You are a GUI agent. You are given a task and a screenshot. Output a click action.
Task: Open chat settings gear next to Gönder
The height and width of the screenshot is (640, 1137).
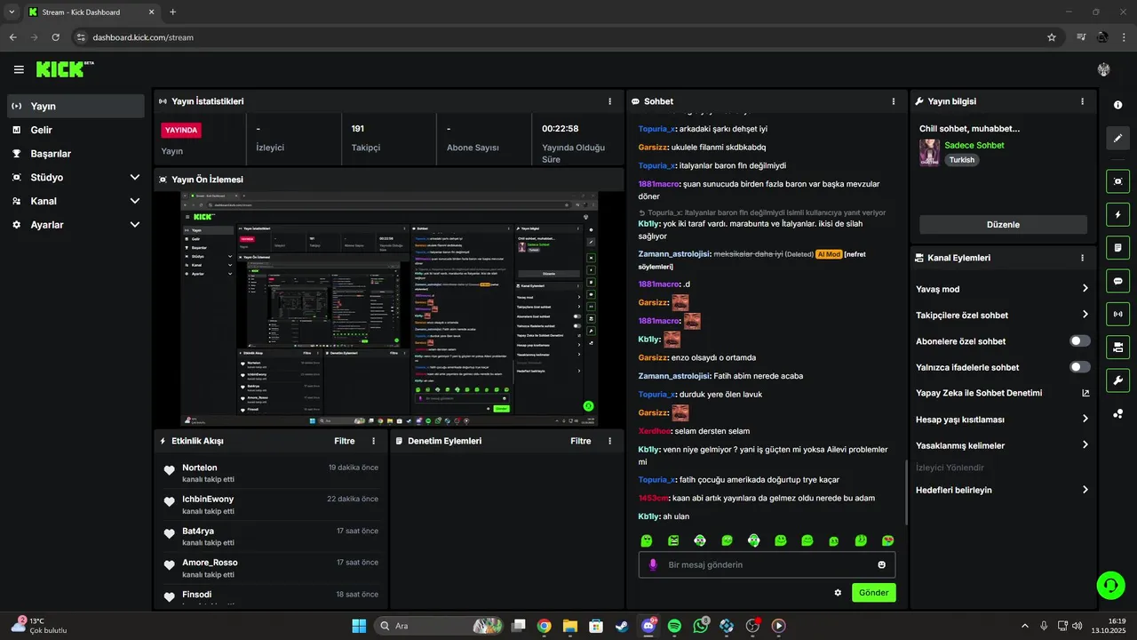pos(838,593)
